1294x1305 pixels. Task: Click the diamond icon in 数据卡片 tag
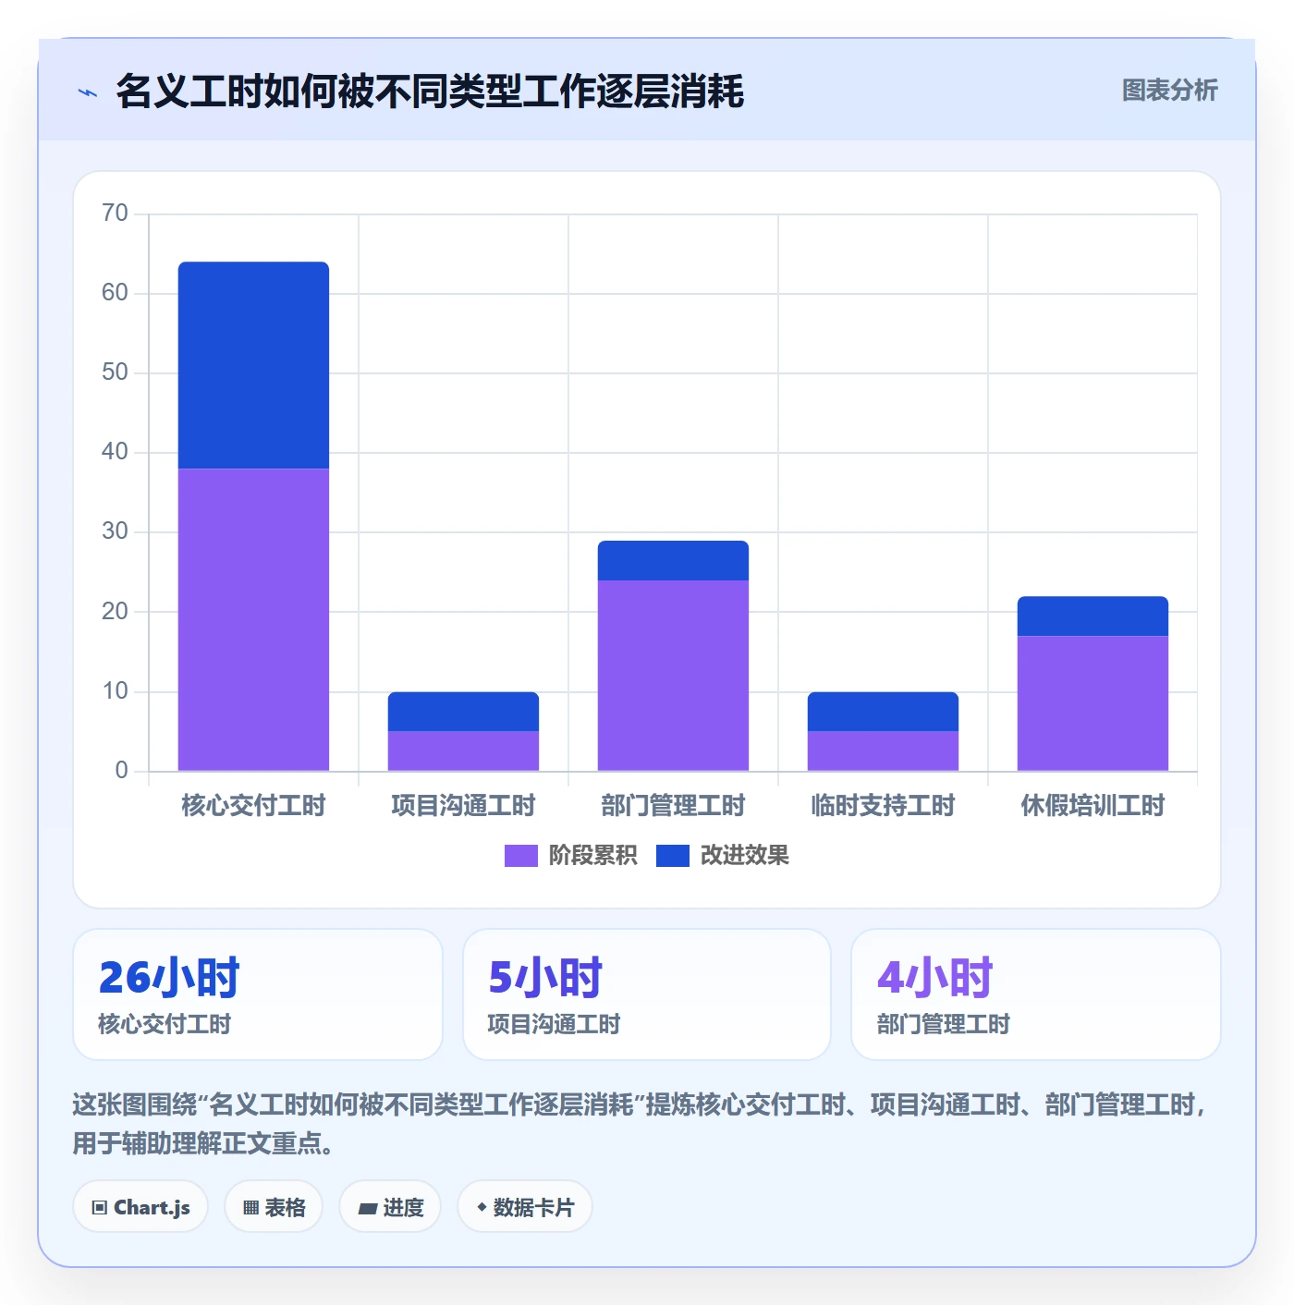pyautogui.click(x=482, y=1207)
